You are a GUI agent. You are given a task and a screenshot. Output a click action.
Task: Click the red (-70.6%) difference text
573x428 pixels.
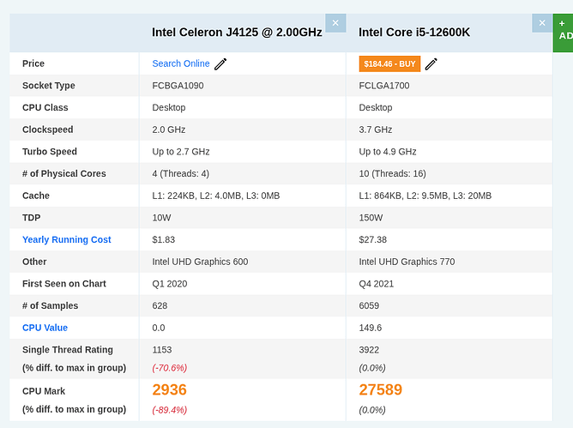(x=170, y=368)
